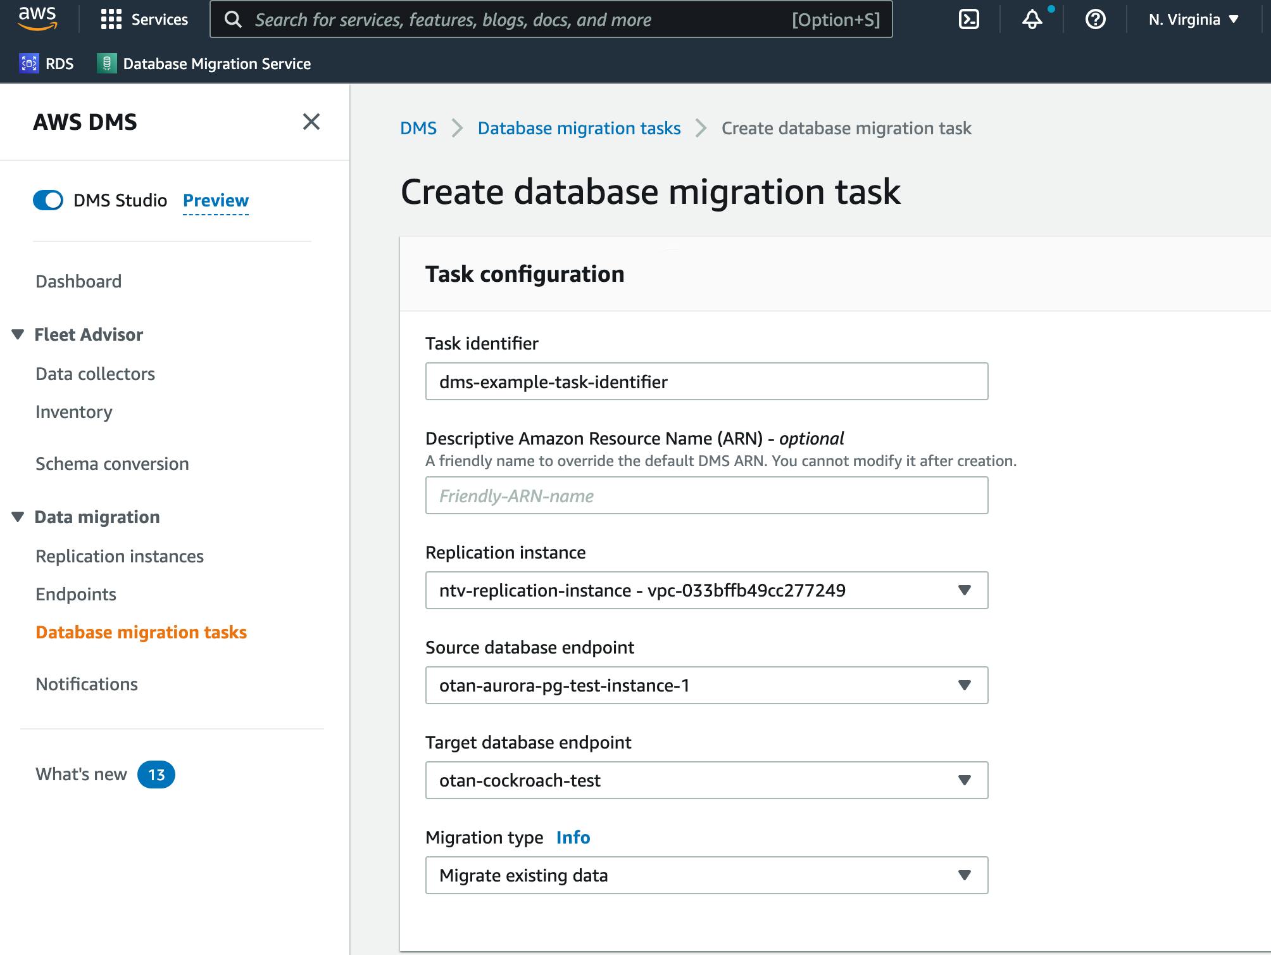Screen dimensions: 1271x955
Task: Select Replication instances in the sidebar
Action: pyautogui.click(x=120, y=556)
